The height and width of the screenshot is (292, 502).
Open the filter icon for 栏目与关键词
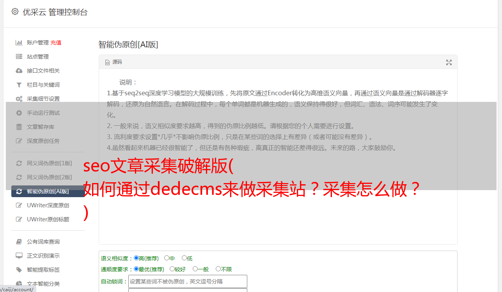19,85
